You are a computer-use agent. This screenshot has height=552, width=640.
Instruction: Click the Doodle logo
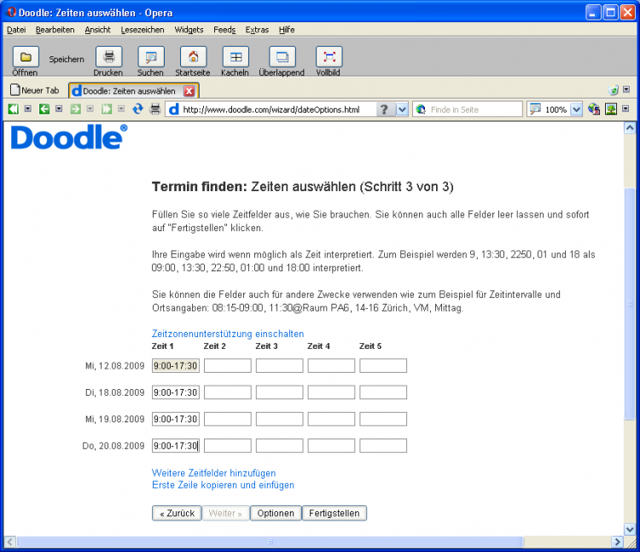[69, 137]
